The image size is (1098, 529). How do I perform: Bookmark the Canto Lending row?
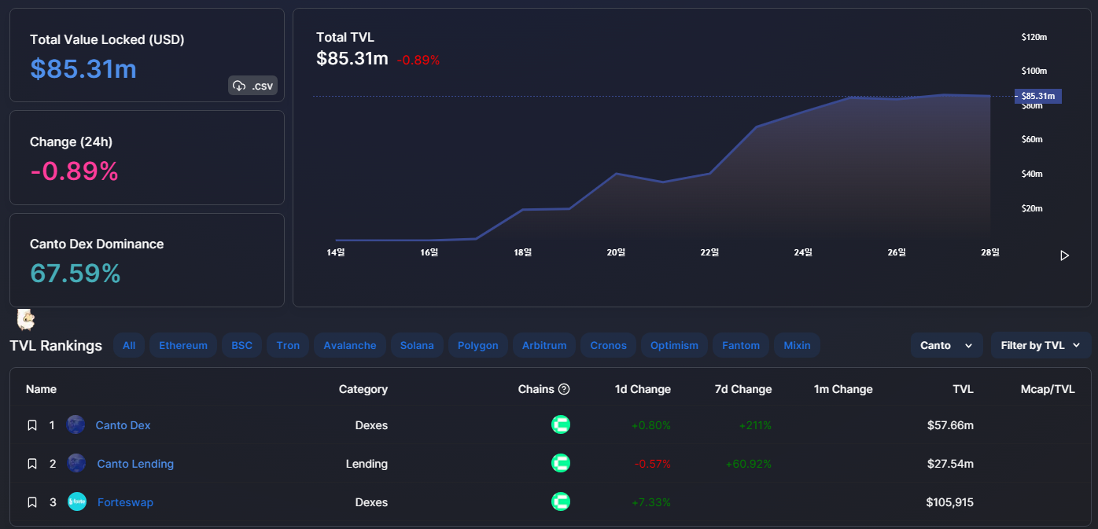click(32, 464)
